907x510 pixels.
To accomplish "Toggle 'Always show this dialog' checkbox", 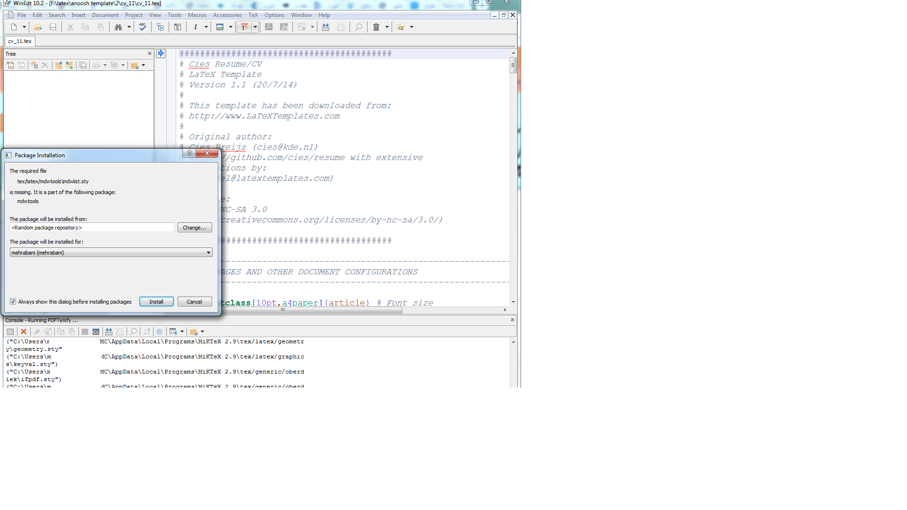I will (x=13, y=302).
